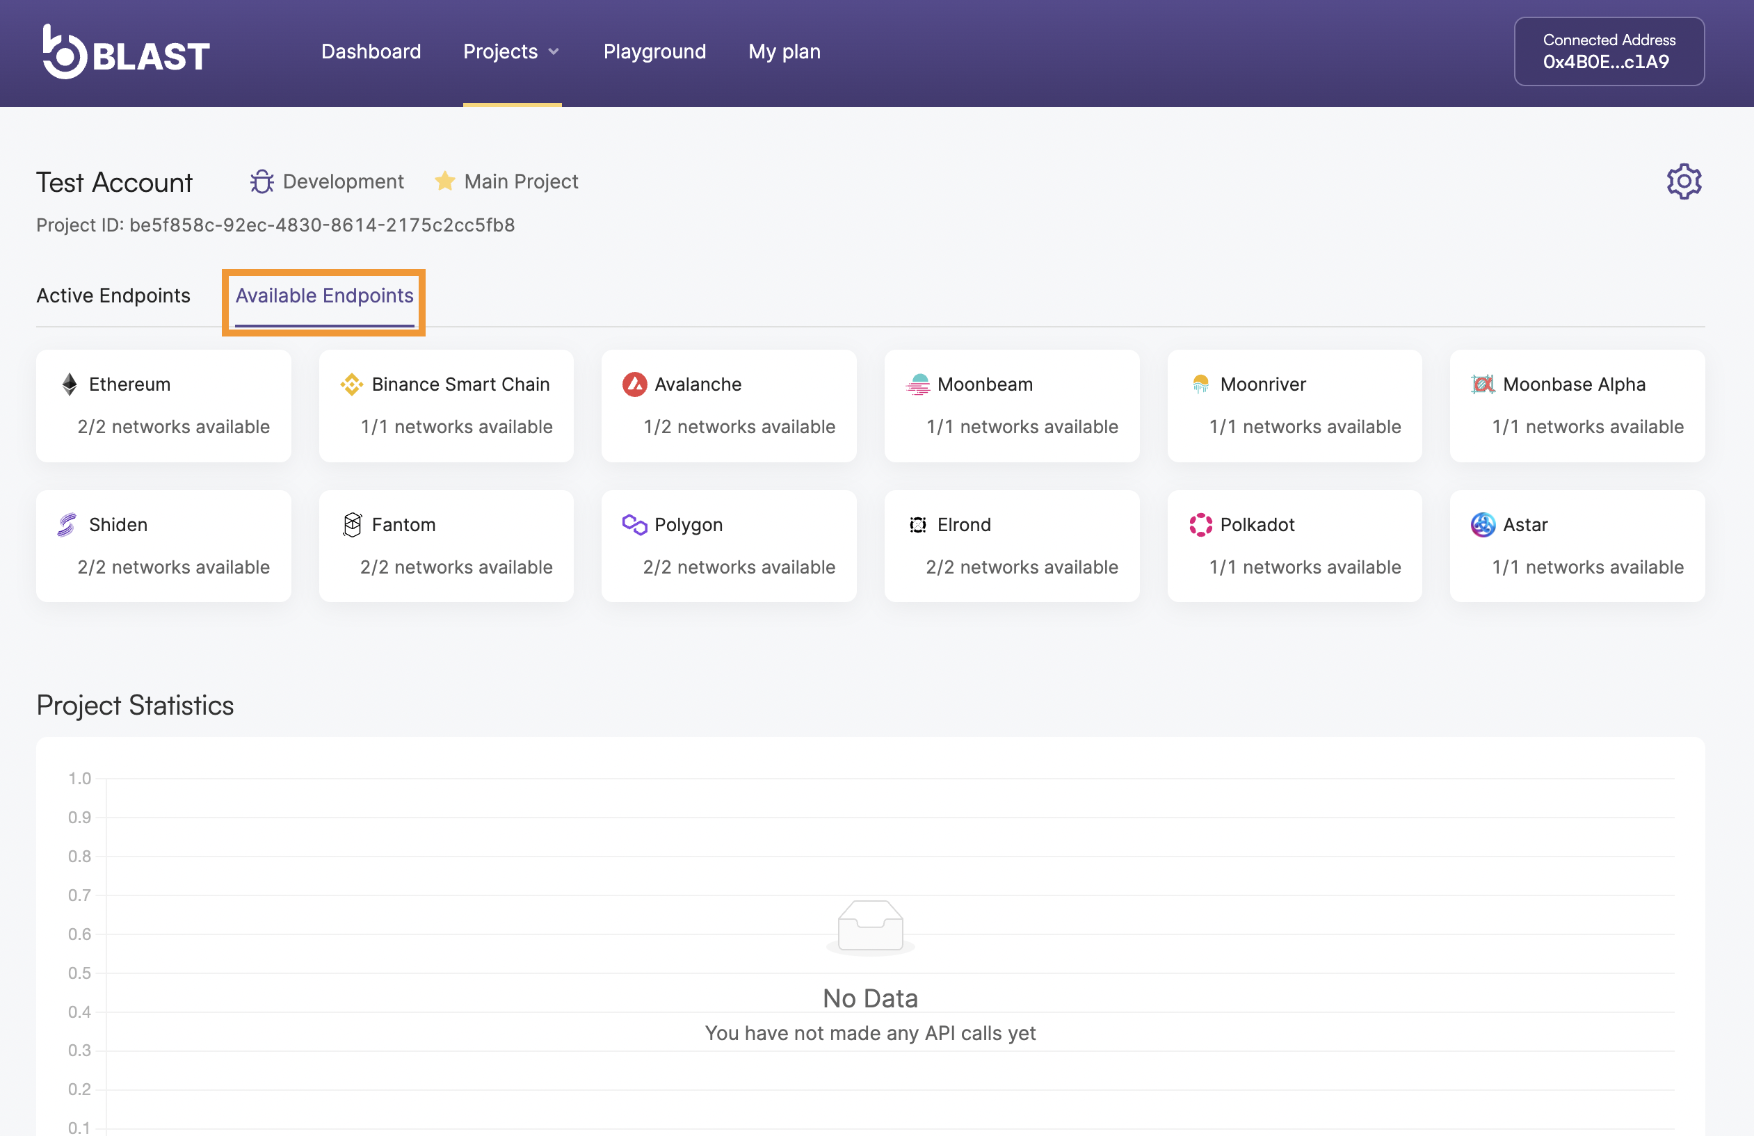Image resolution: width=1754 pixels, height=1136 pixels.
Task: Click the Astar icon
Action: 1482,524
